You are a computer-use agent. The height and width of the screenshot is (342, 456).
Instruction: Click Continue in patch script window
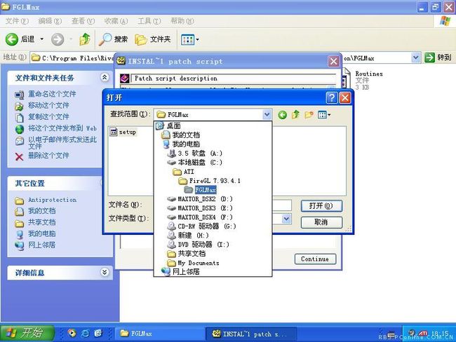[315, 259]
